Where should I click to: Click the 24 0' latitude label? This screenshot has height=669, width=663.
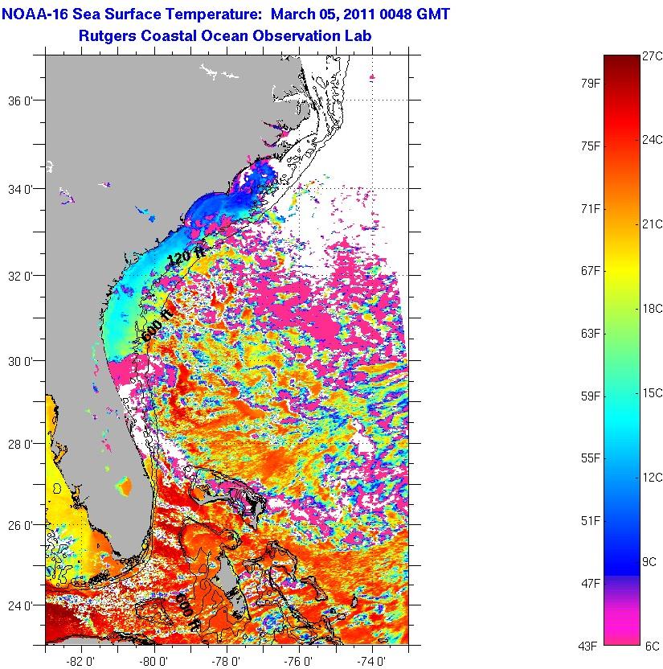[20, 605]
